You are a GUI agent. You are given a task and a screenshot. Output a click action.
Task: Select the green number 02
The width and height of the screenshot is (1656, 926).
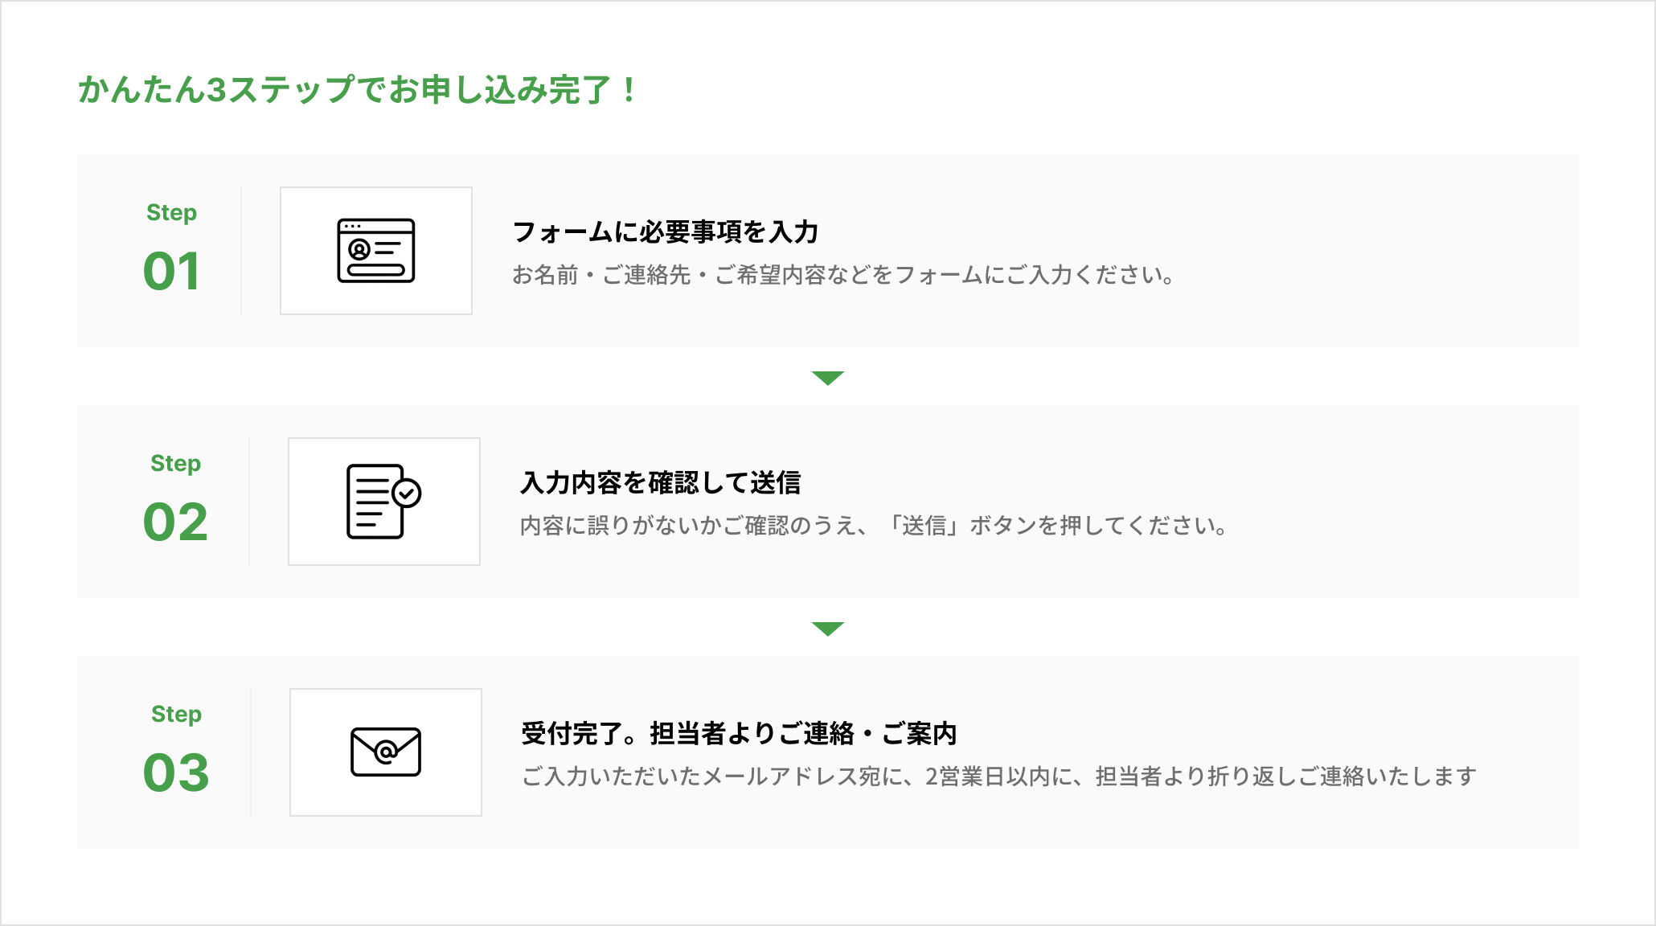(175, 522)
